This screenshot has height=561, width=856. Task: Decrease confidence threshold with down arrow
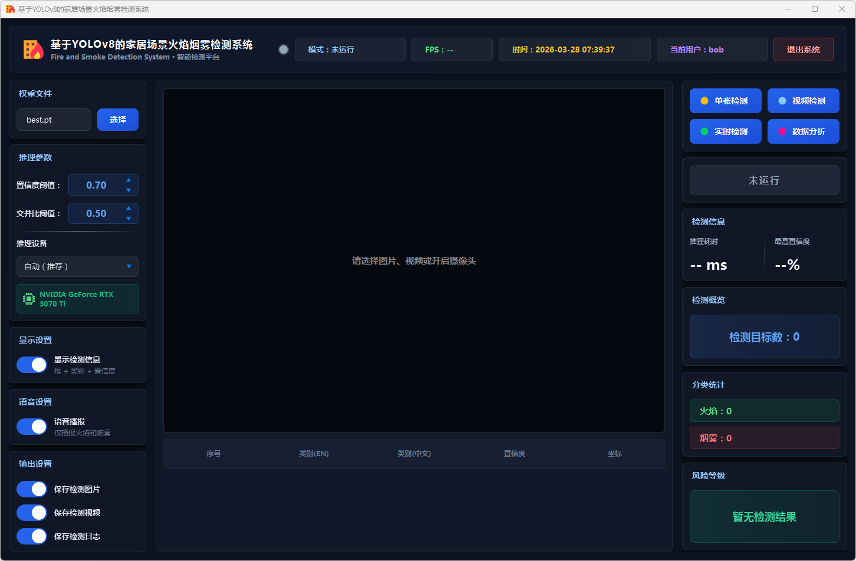129,190
